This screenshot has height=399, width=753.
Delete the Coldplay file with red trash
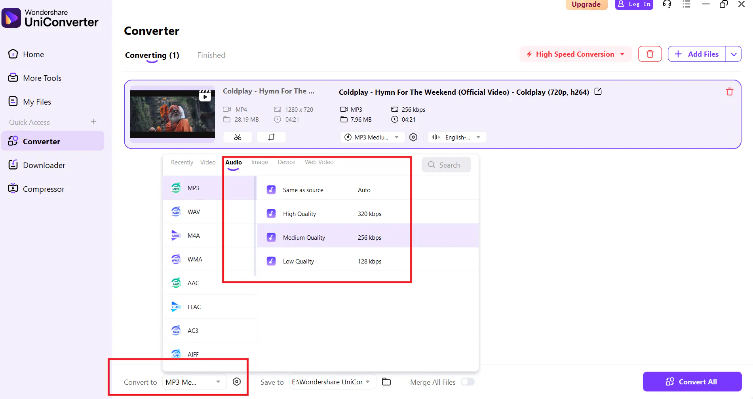click(730, 92)
